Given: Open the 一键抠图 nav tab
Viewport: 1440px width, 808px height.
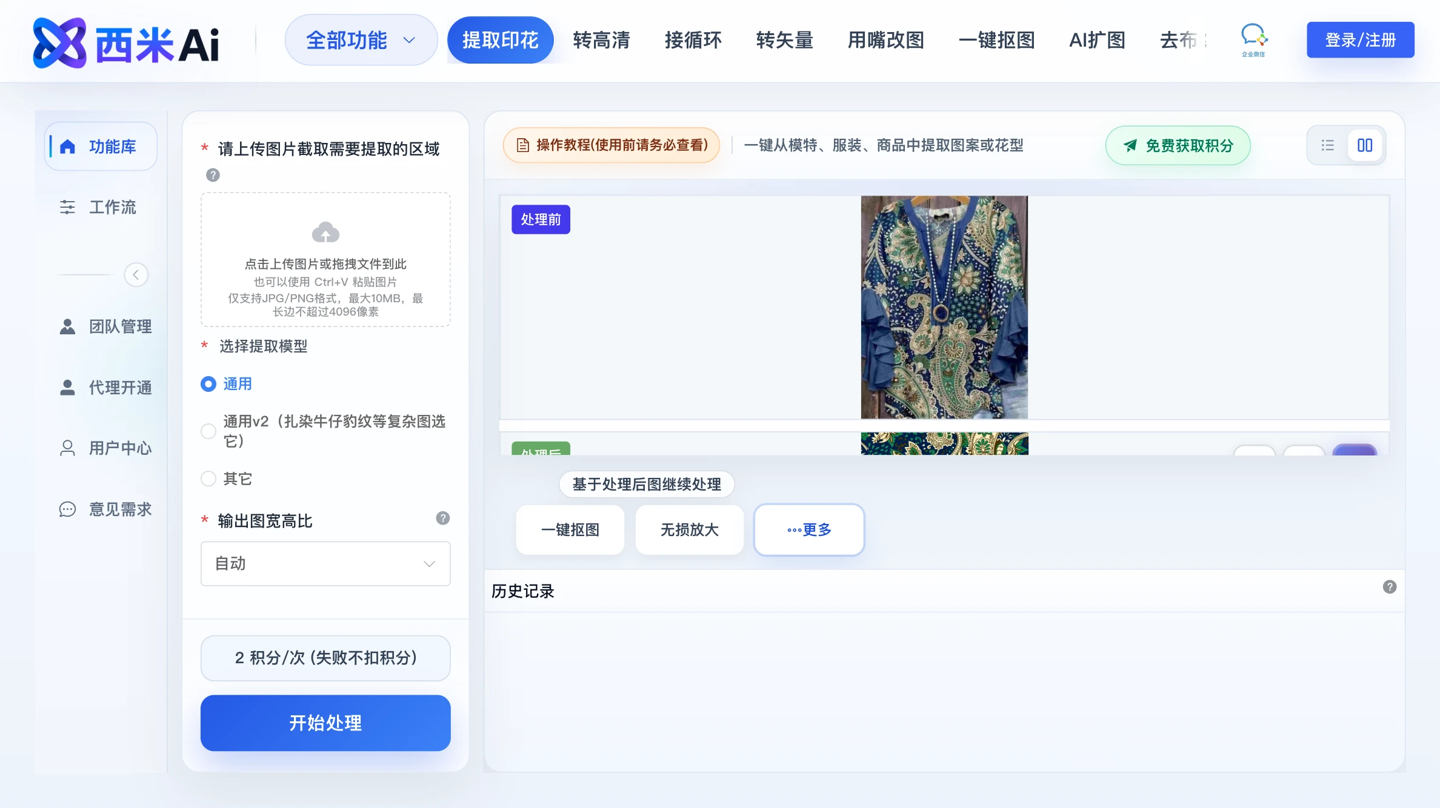Looking at the screenshot, I should pyautogui.click(x=996, y=41).
